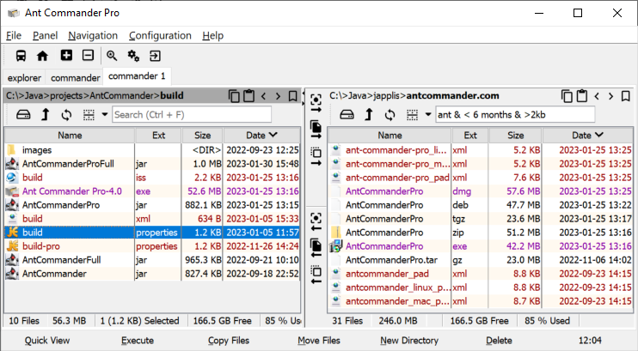Click the Move Files button
Viewport: 638px width, 351px height.
pyautogui.click(x=319, y=341)
